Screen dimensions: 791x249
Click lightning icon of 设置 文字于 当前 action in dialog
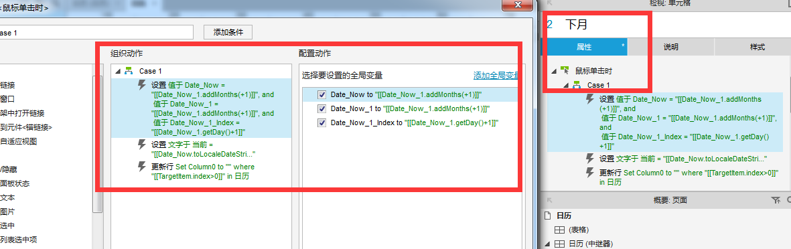pyautogui.click(x=142, y=145)
